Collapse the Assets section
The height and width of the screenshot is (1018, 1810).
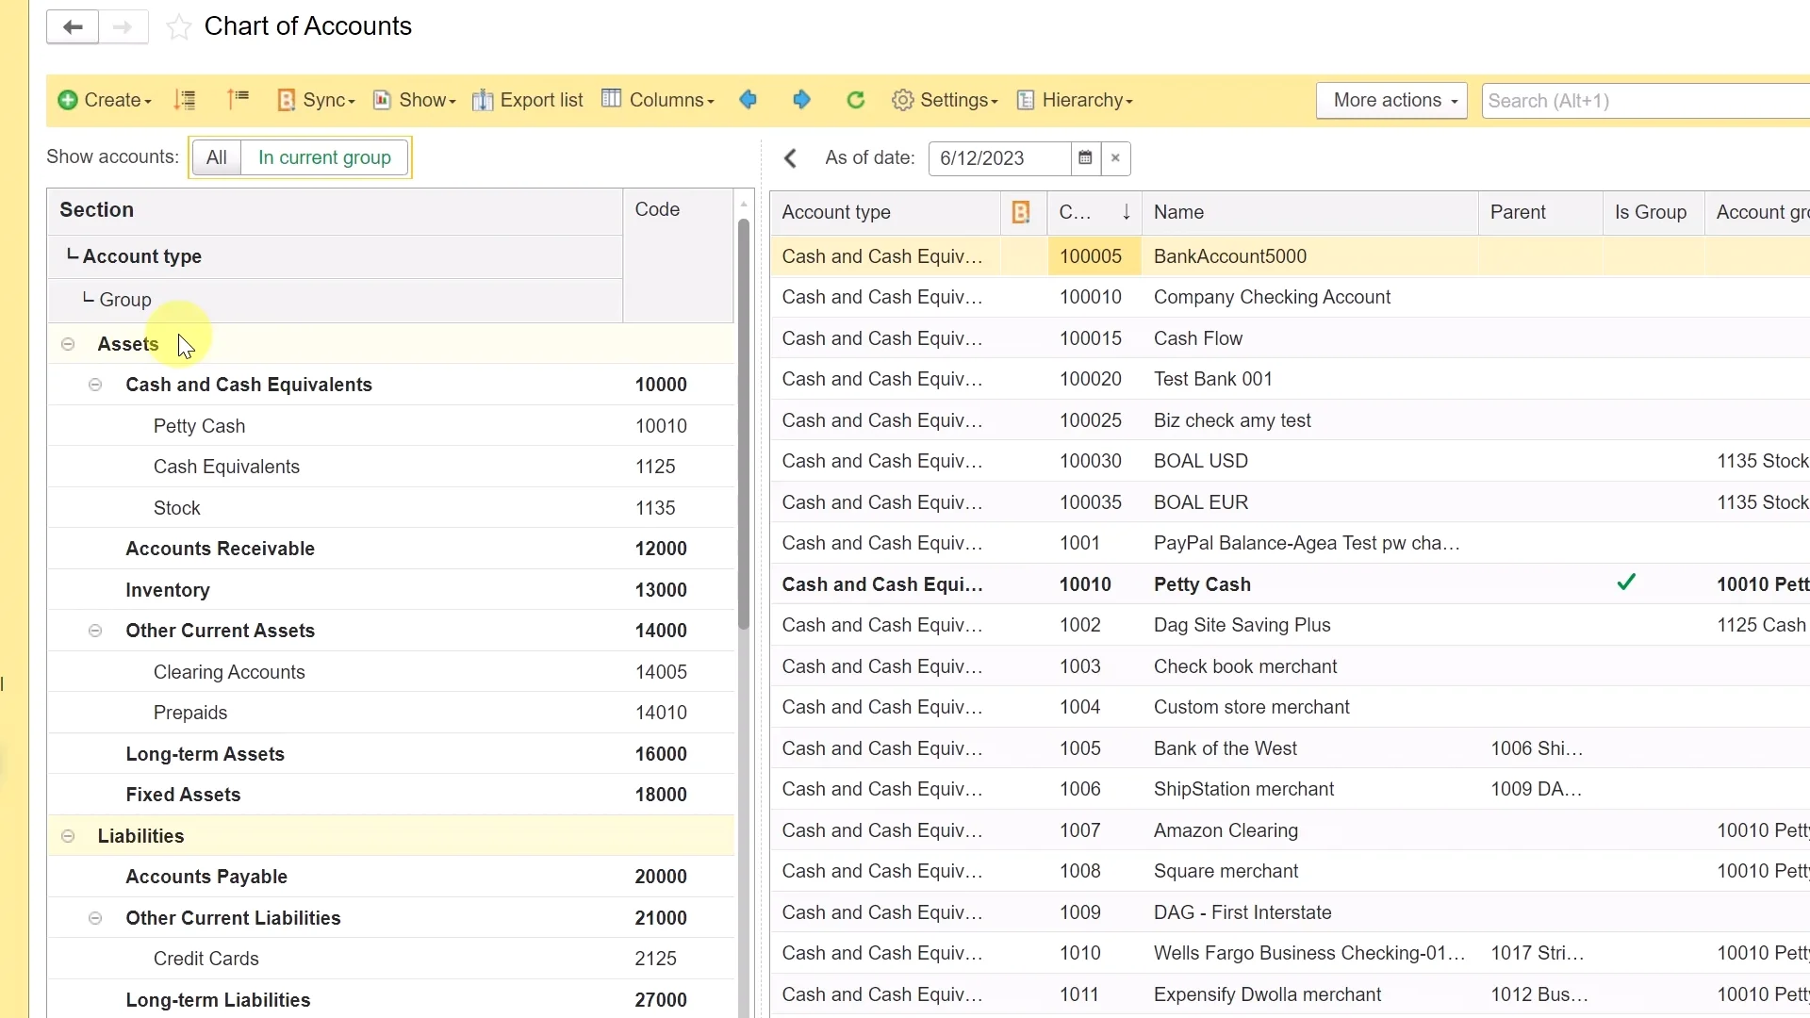tap(67, 345)
